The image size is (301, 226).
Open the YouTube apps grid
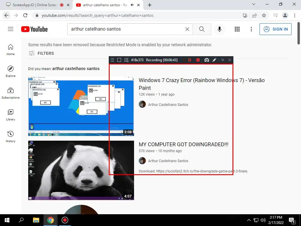[x=237, y=29]
